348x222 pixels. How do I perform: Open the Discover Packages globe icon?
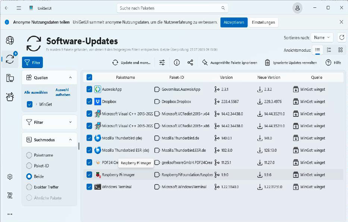coord(10,41)
